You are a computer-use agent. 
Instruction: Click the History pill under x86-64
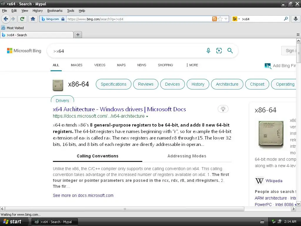click(198, 84)
